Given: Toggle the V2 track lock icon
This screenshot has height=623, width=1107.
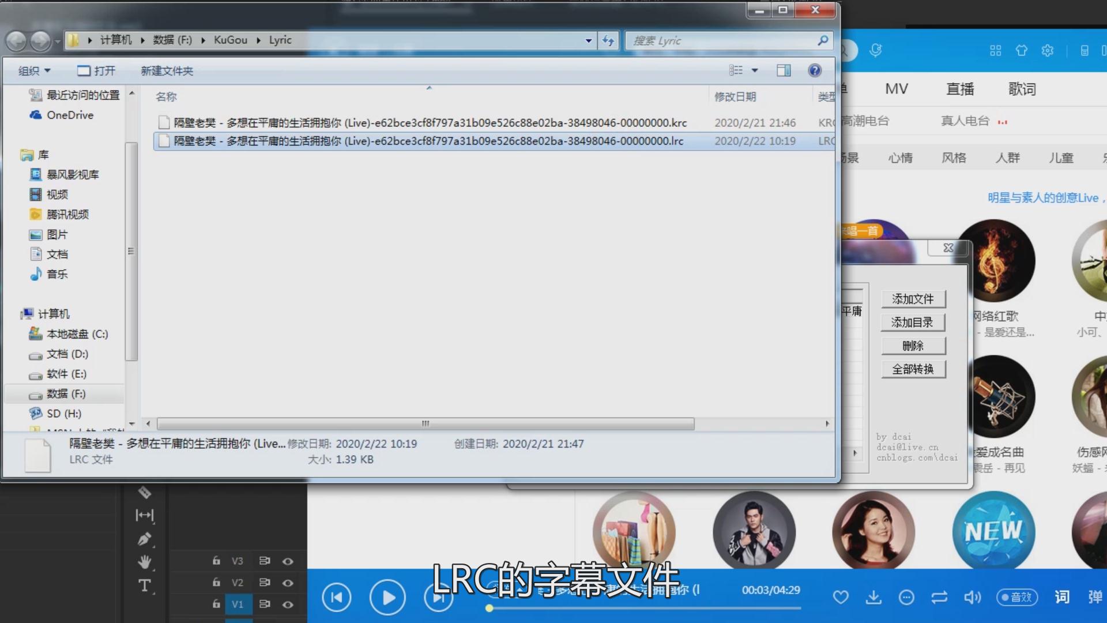Looking at the screenshot, I should point(216,582).
